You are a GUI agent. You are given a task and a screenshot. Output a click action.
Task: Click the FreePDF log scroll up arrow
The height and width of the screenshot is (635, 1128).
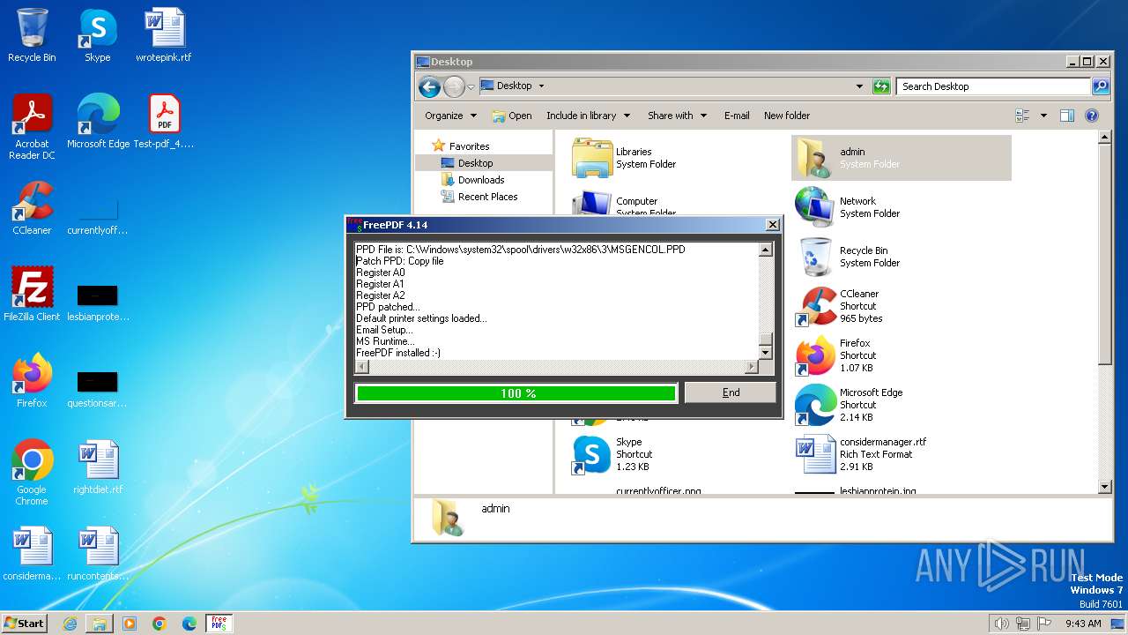pyautogui.click(x=766, y=250)
